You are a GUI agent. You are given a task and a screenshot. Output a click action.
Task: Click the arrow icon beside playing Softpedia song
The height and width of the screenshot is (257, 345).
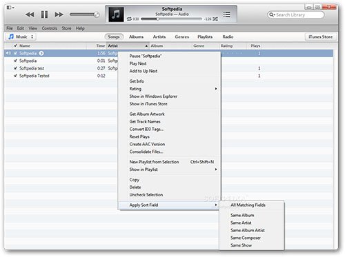41,53
